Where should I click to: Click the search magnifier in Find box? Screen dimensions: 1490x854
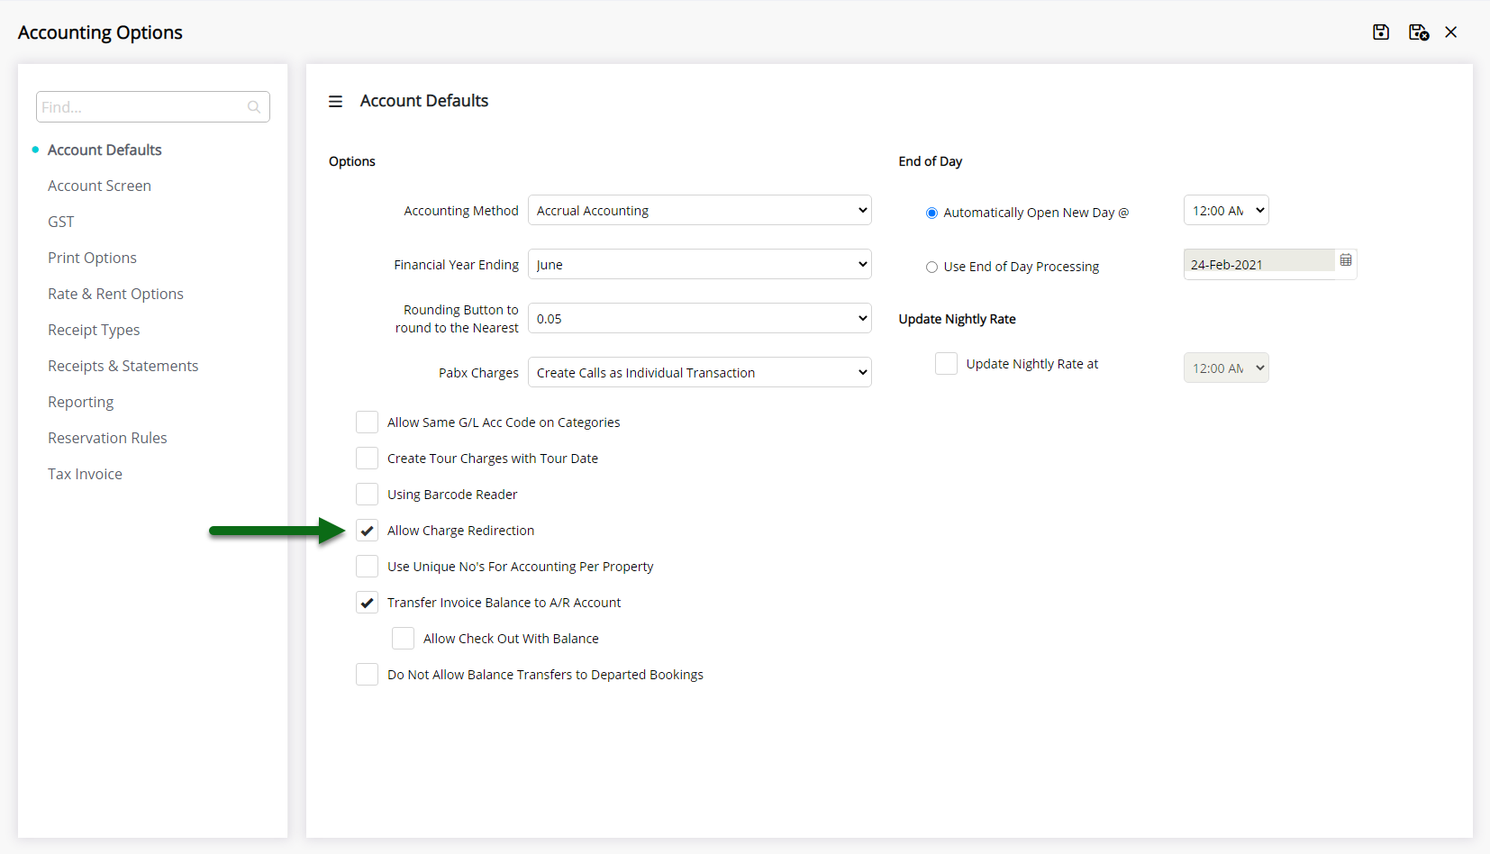[254, 107]
